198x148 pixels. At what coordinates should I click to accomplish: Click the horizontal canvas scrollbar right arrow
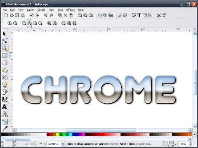tap(190, 130)
